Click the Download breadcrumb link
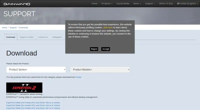The image size is (200, 110). click(x=23, y=27)
